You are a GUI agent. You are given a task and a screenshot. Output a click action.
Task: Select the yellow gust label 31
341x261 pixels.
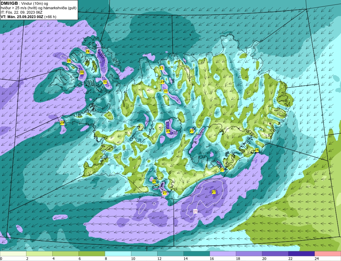tap(105, 82)
